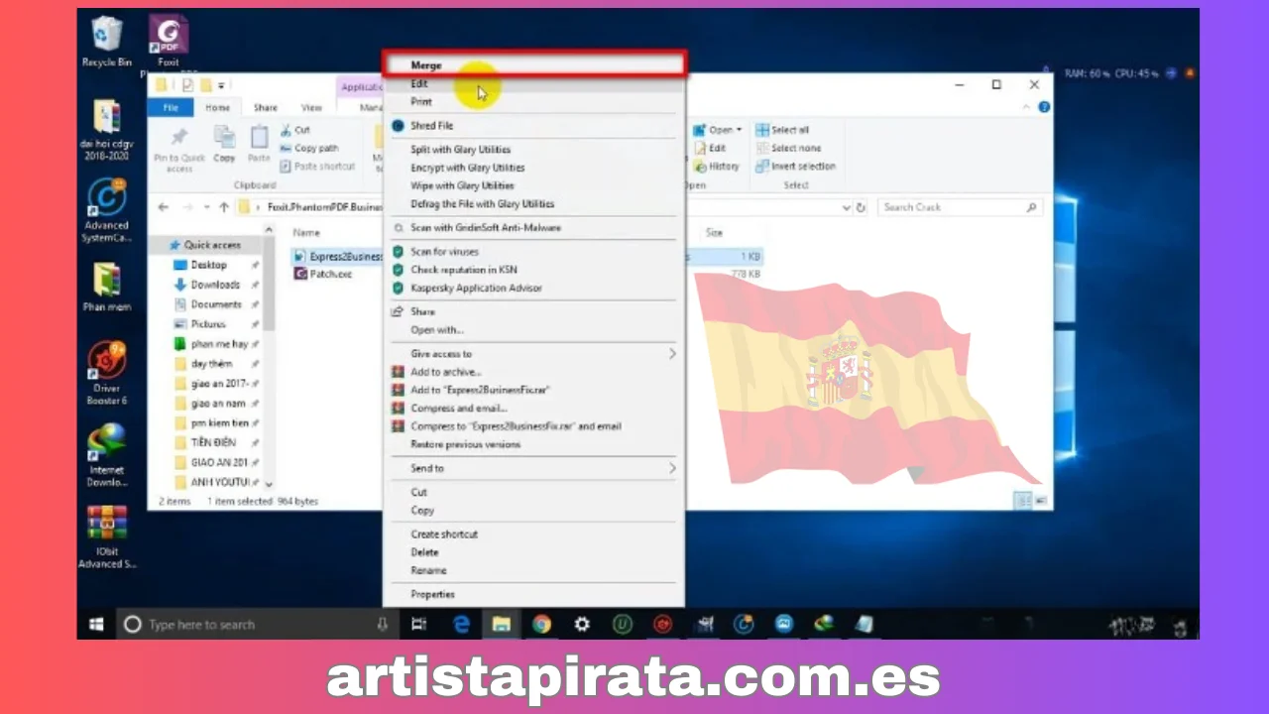Open Recycle Bin desktop icon
This screenshot has height=714, width=1269.
pos(107,42)
